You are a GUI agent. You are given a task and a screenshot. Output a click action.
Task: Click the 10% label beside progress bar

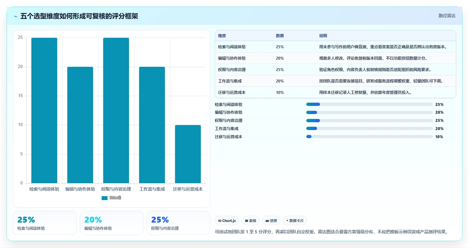439,137
